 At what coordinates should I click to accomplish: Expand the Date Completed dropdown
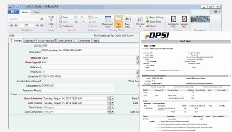(x=112, y=112)
